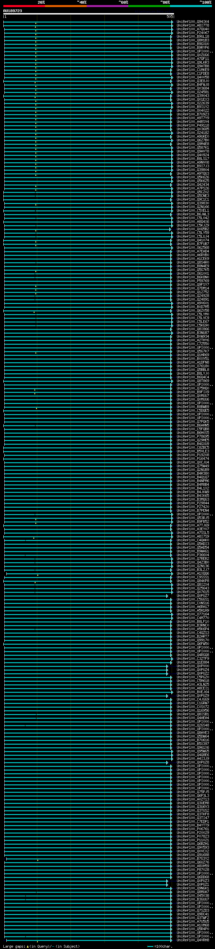Viewport: 215px width, 949px height.
Task: Open hit UniRef100_P24067
Action: tap(192, 33)
